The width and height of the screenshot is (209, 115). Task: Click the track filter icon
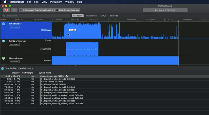tap(4, 16)
